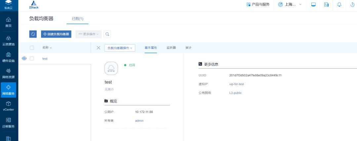Screen dimensions: 357x141
Task: Open the admin owner link
Action: coord(139,121)
